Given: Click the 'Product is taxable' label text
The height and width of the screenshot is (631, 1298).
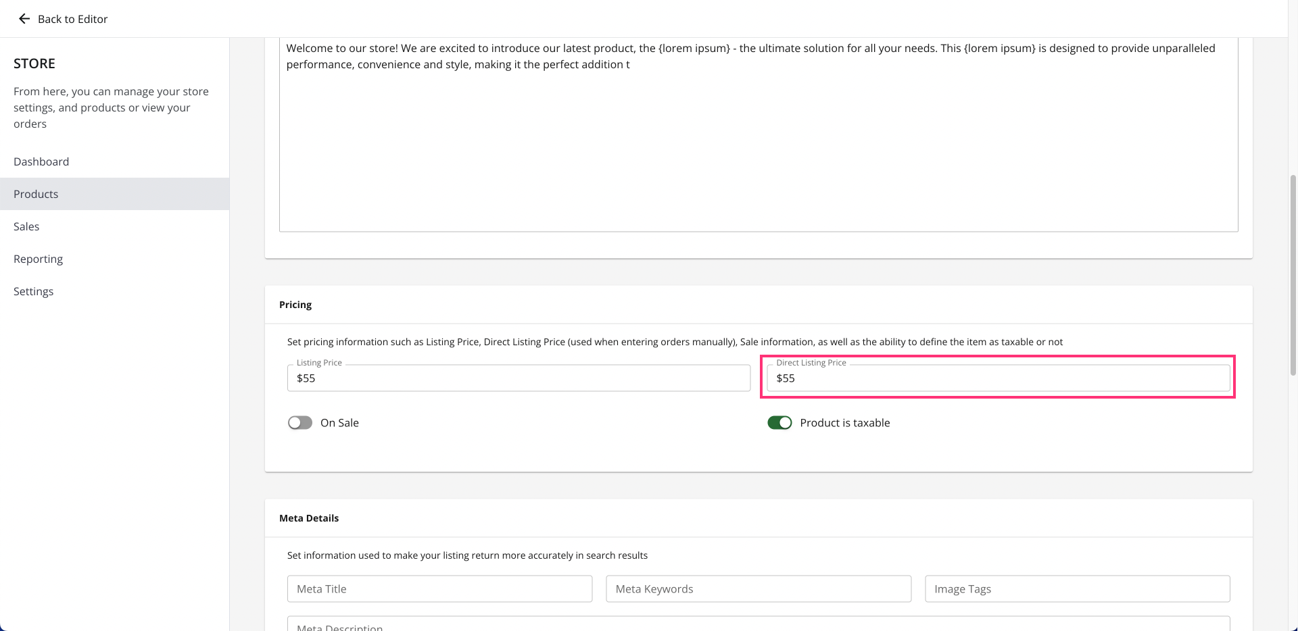Looking at the screenshot, I should [x=845, y=423].
